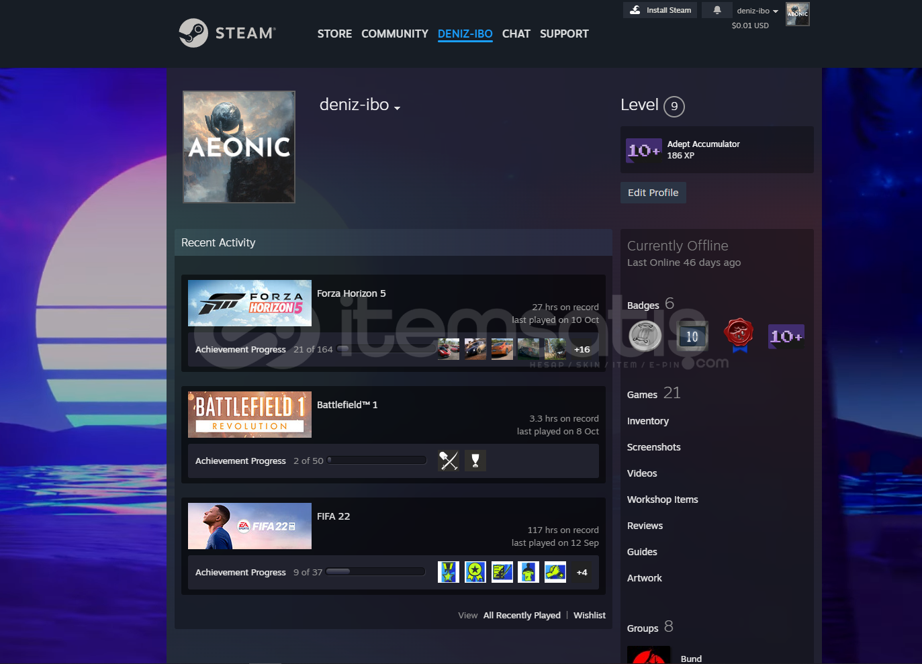Click the Edit Profile button
Image resolution: width=922 pixels, height=664 pixels.
coord(653,193)
